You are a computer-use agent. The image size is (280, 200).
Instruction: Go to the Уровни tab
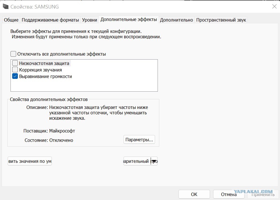point(90,20)
